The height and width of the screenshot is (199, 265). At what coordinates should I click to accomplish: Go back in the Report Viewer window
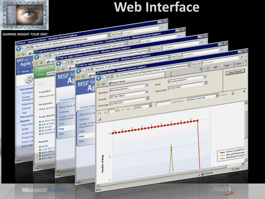click(x=99, y=79)
